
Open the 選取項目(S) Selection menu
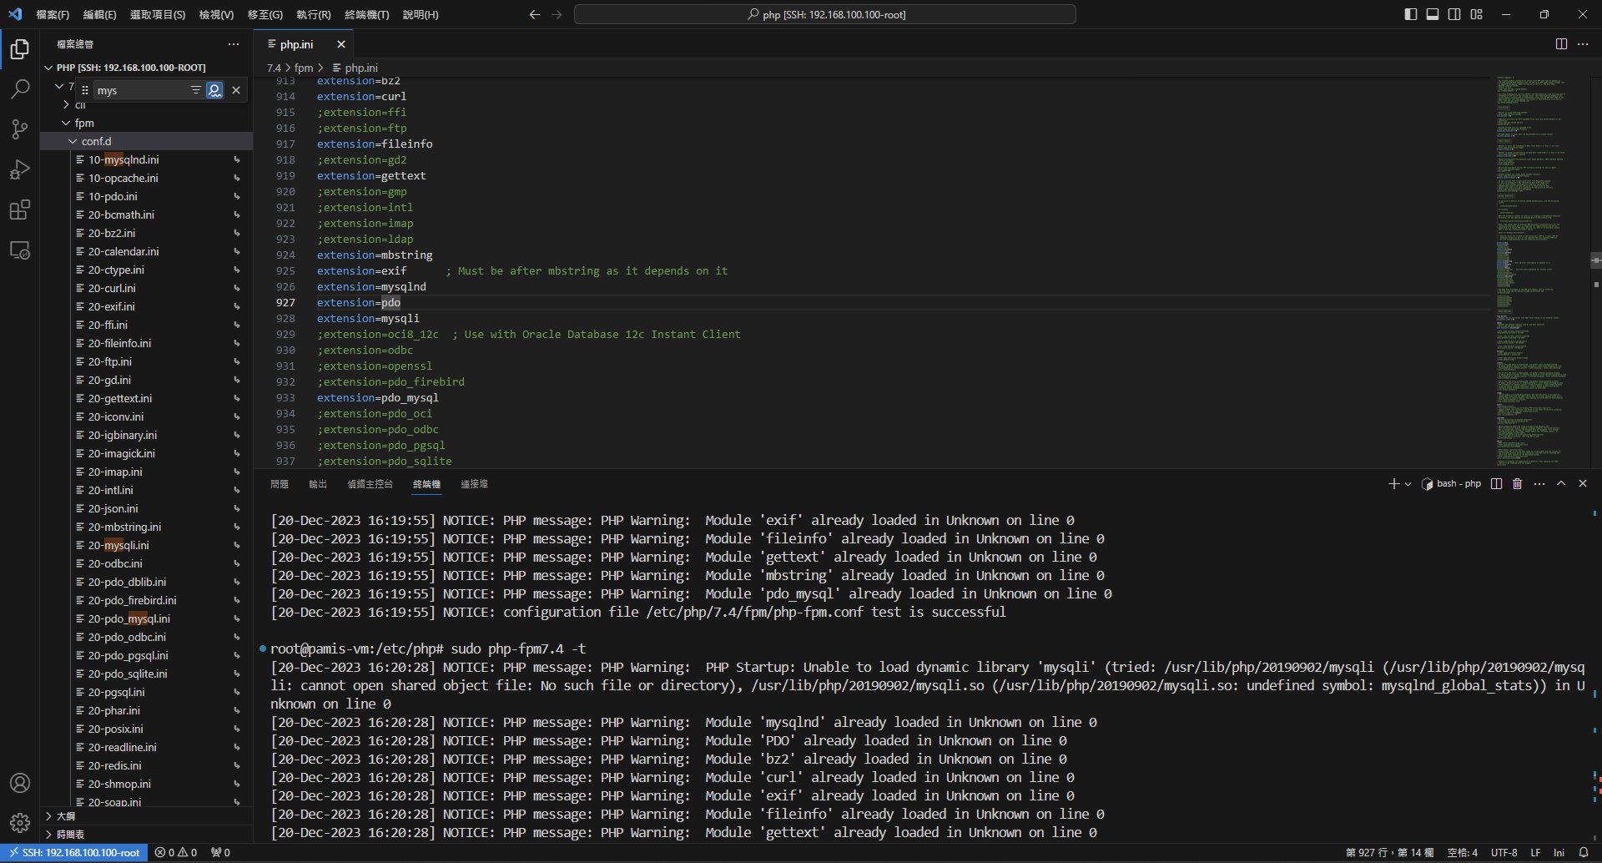pyautogui.click(x=158, y=15)
